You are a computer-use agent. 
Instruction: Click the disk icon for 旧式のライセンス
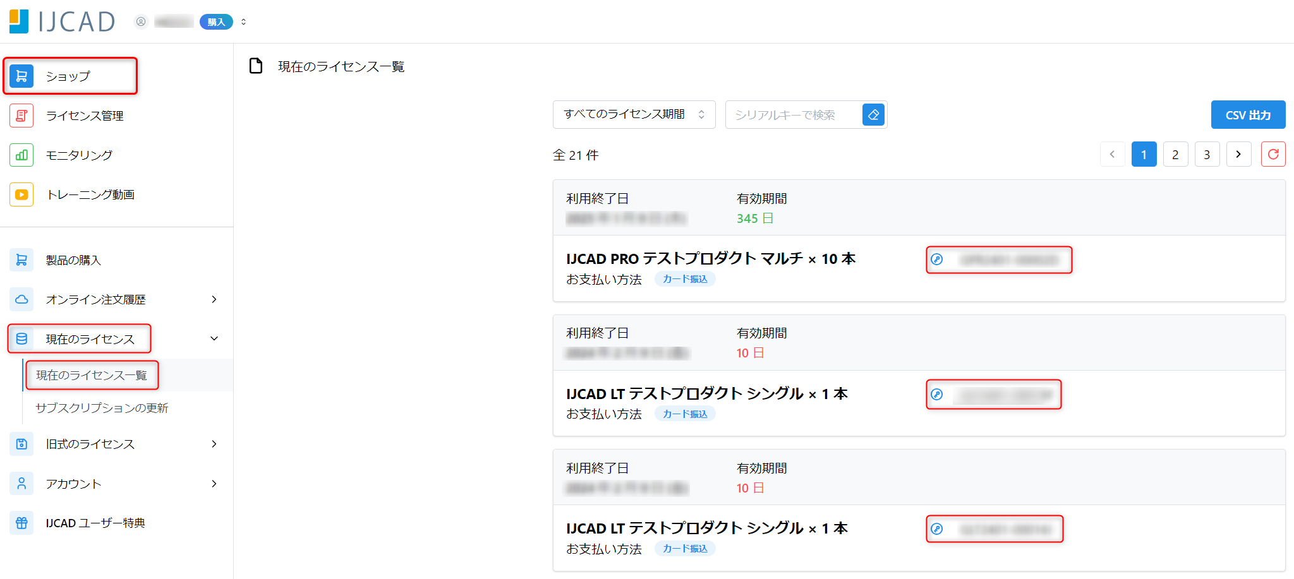coord(21,444)
